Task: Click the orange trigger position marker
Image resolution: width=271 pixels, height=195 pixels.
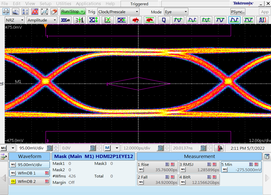Action: pyautogui.click(x=46, y=26)
